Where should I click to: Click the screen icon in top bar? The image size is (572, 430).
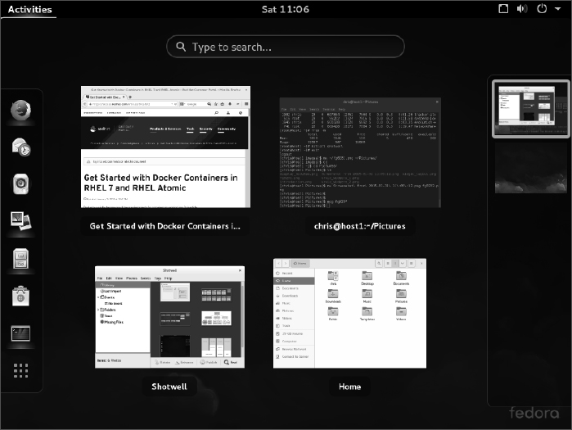503,9
